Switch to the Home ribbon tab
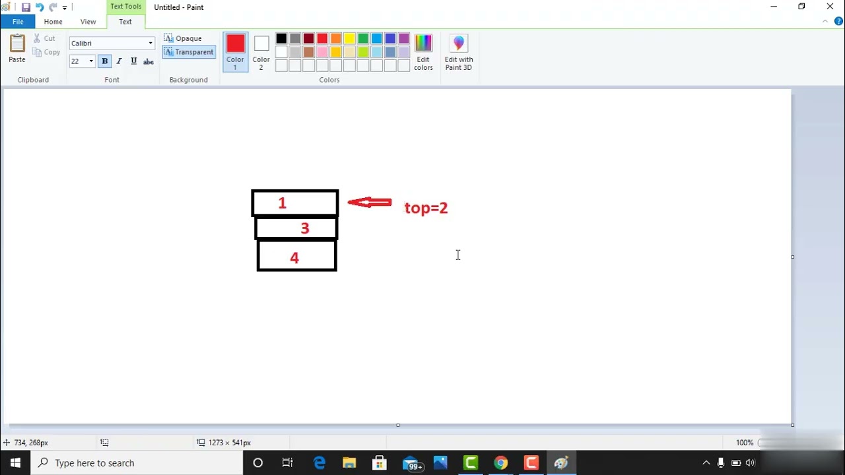Screen dimensions: 845x475 pyautogui.click(x=53, y=22)
